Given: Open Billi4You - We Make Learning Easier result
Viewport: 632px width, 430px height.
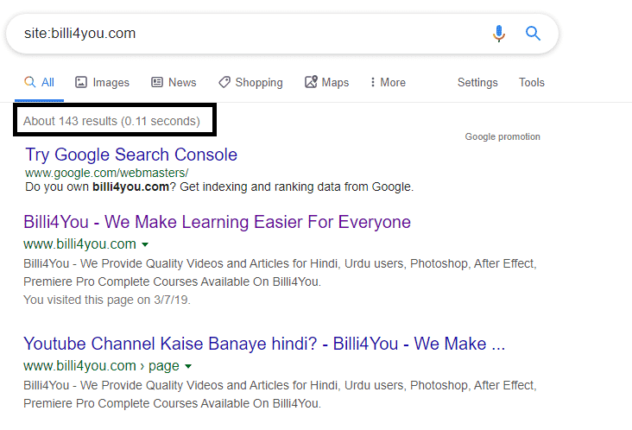Looking at the screenshot, I should pos(217,222).
